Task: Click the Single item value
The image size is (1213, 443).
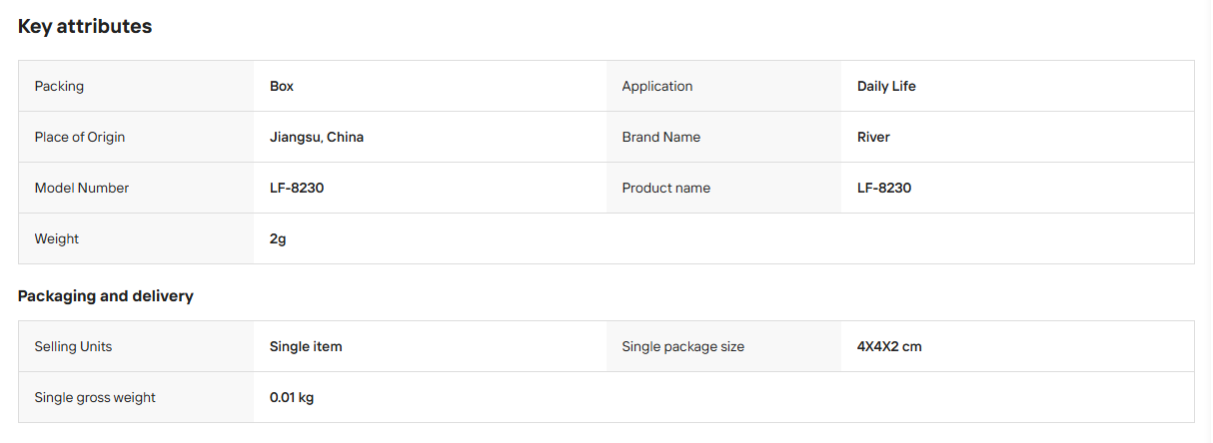Action: point(306,346)
